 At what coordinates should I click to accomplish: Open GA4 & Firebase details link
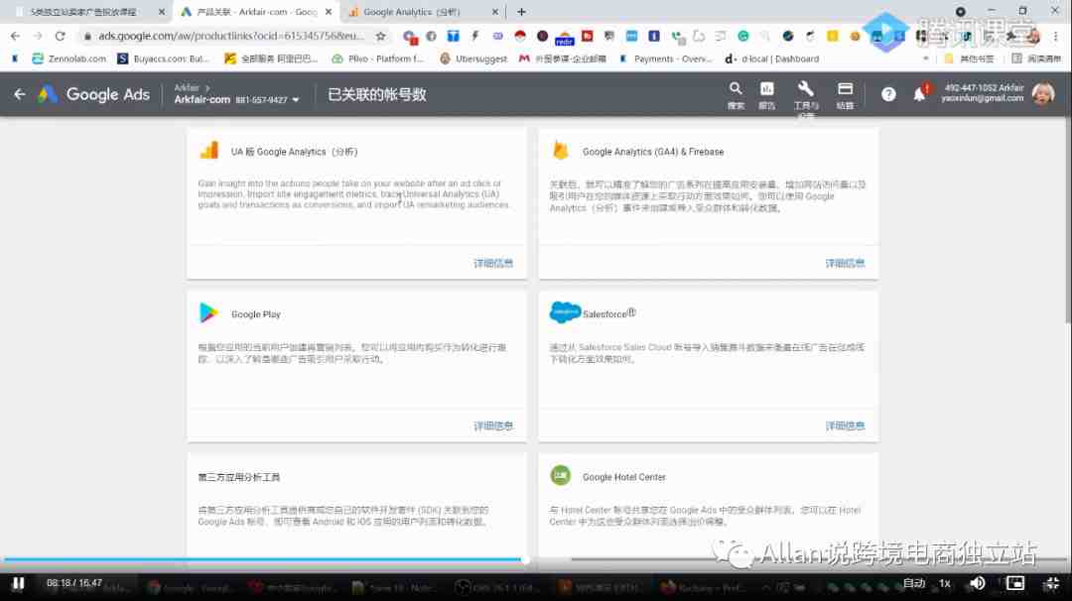(845, 263)
